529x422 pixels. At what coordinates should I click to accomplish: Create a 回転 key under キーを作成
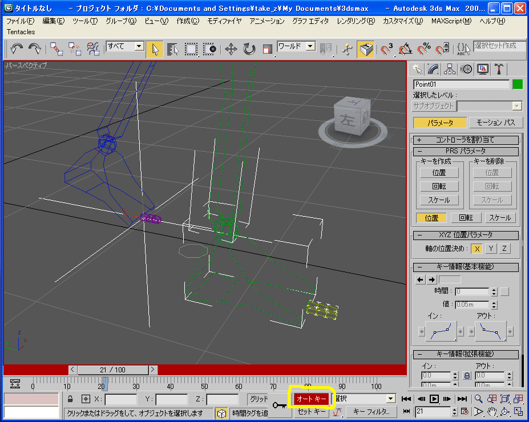point(439,186)
